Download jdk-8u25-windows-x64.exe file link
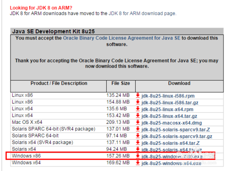230x171 pixels. [x=171, y=163]
